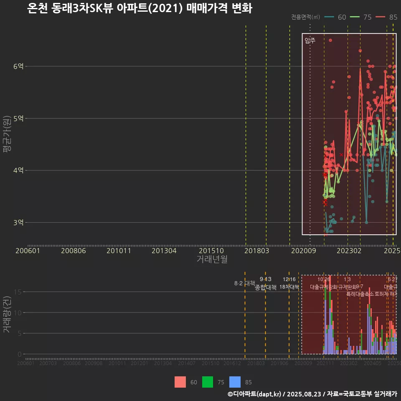The width and height of the screenshot is (401, 401).
Task: Click the highest red data point above 6억
Action: click(330, 40)
